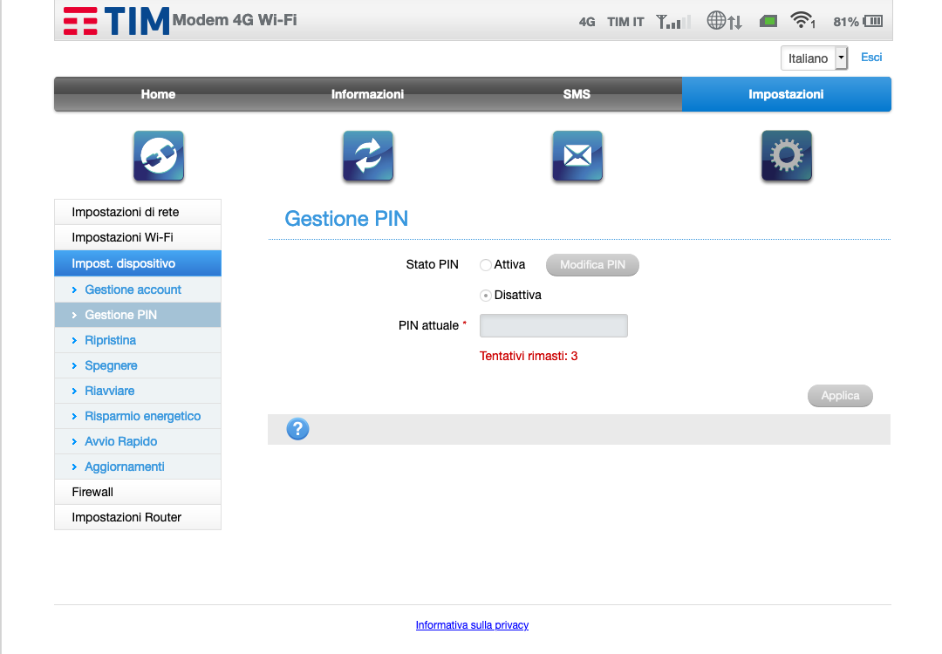Click the Home connection globe icon
The height and width of the screenshot is (654, 942).
(159, 156)
